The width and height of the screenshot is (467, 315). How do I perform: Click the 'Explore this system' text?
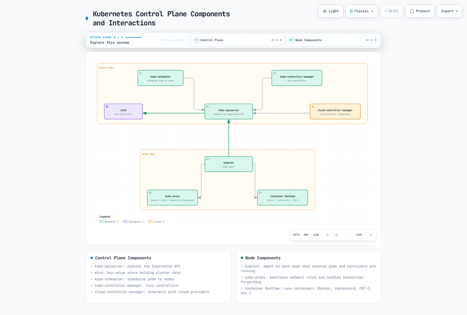click(x=110, y=43)
